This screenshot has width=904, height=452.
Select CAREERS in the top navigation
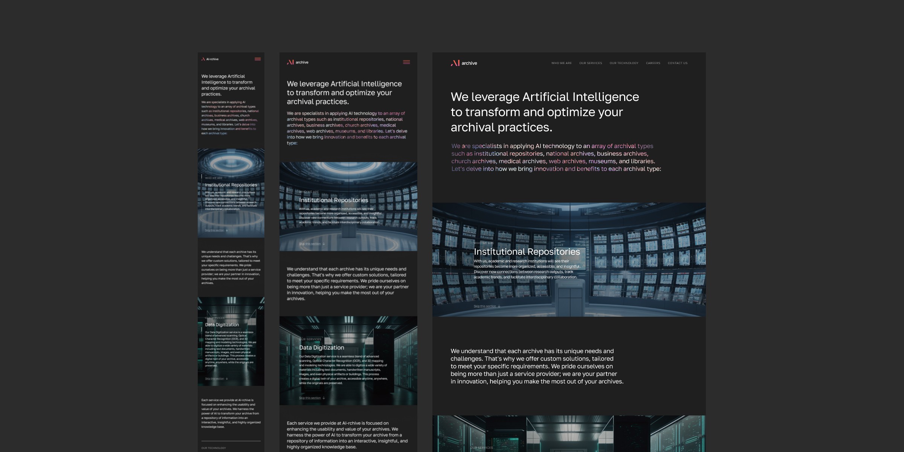coord(653,63)
